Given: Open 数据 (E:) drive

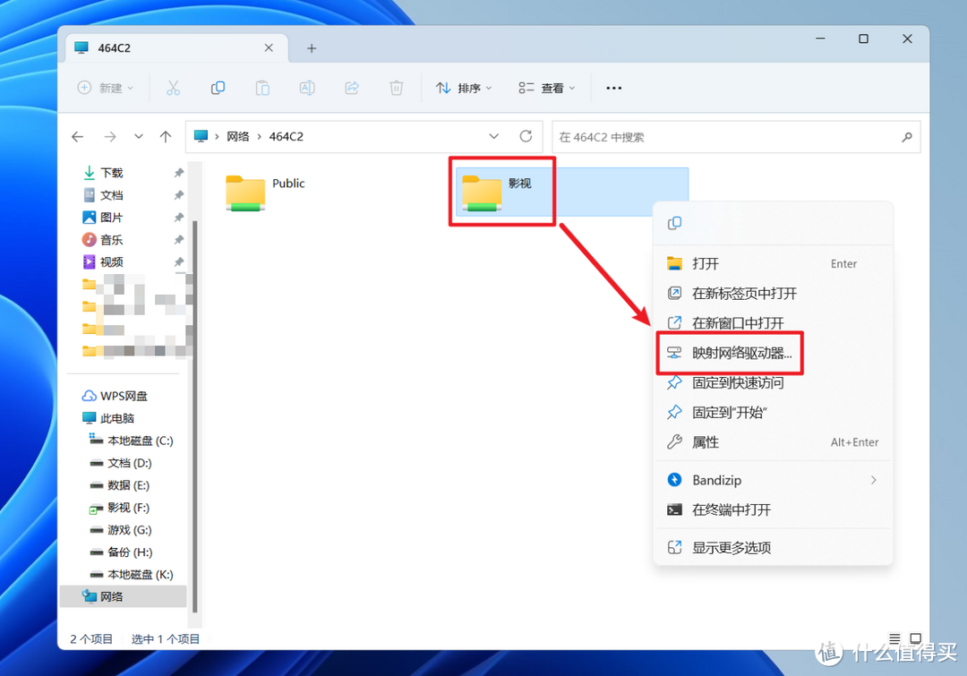Looking at the screenshot, I should (x=120, y=484).
